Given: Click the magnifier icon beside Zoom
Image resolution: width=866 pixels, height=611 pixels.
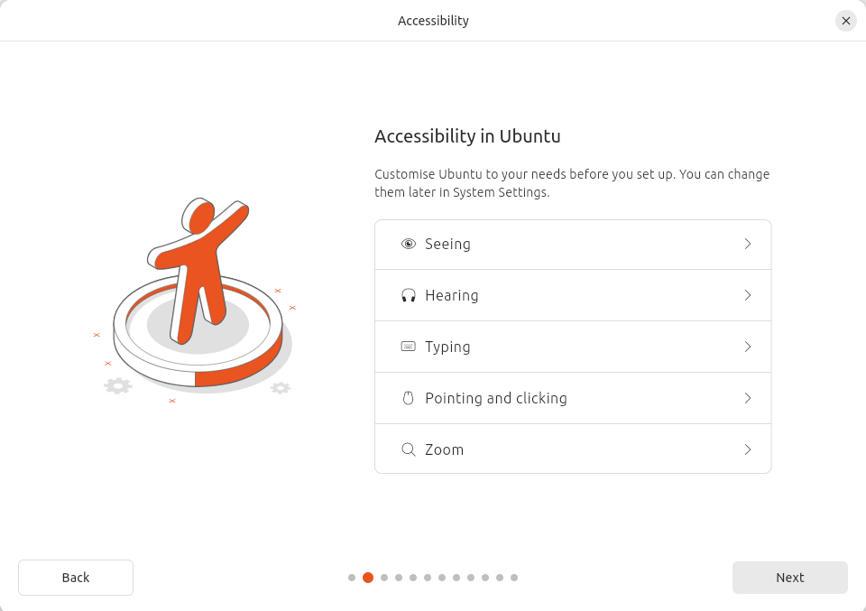Looking at the screenshot, I should coord(409,449).
